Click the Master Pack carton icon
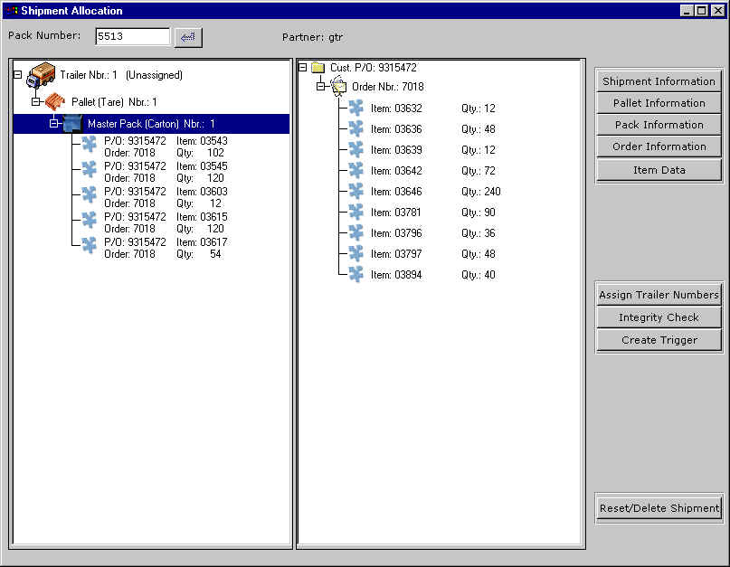Screen dimensions: 730x567 73,124
